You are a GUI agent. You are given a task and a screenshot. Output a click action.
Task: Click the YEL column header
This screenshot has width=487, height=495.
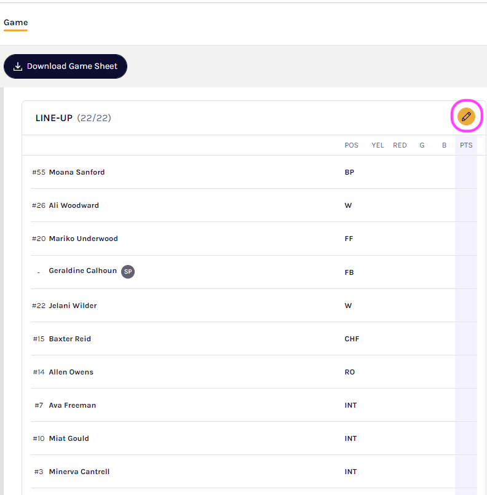tap(378, 145)
